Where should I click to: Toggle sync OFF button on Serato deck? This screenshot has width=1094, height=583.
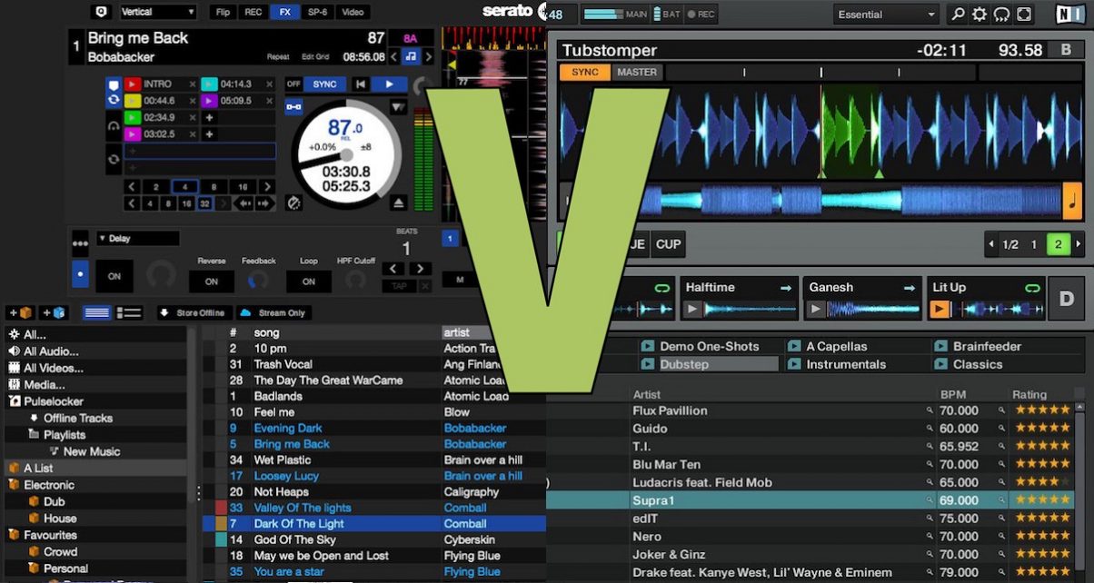point(293,84)
